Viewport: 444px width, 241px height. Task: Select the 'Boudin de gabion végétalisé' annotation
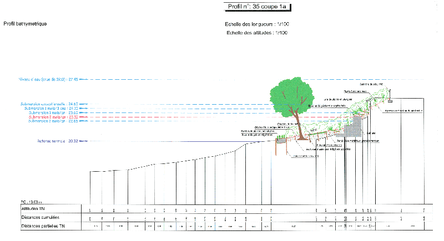click(257, 135)
